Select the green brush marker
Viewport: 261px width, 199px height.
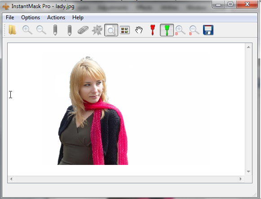167,30
